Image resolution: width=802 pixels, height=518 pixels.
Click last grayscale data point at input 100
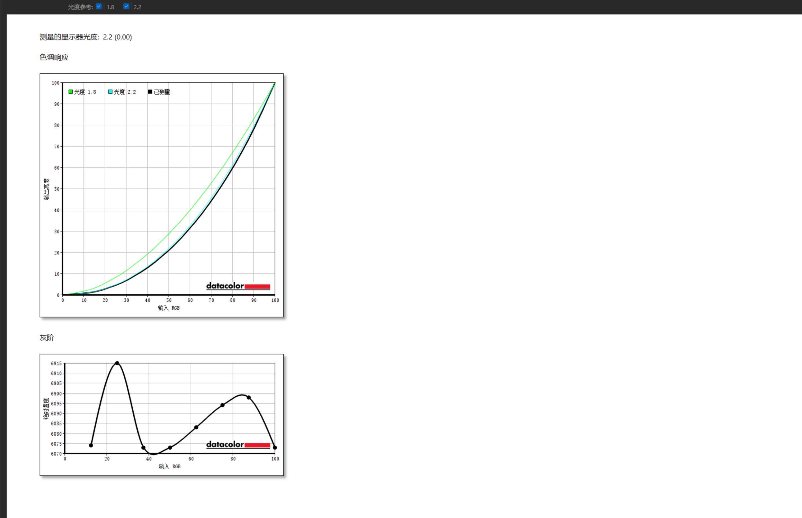point(275,448)
